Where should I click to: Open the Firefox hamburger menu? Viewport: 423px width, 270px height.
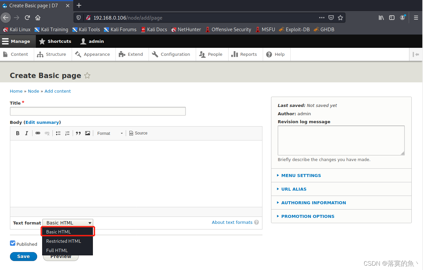[416, 18]
